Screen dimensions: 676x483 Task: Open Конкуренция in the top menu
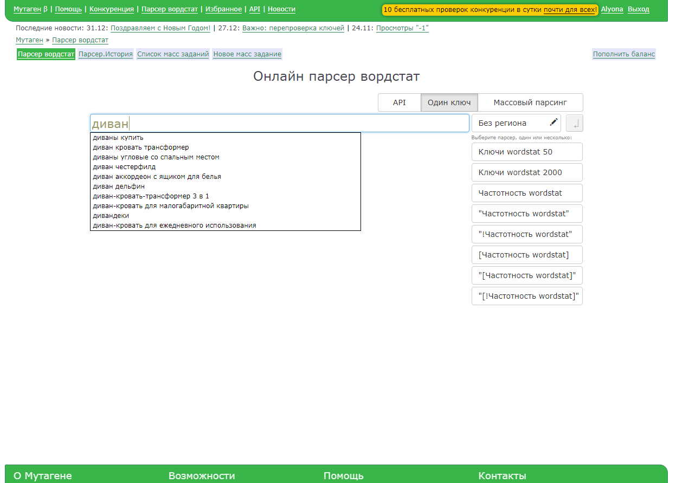coord(112,9)
